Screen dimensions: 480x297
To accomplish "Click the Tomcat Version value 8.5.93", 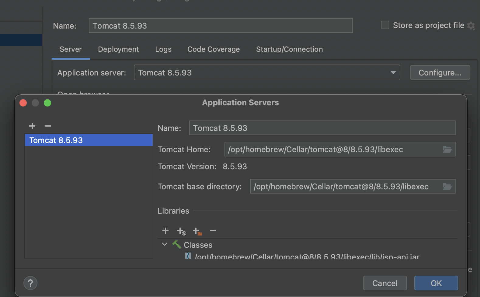I will (x=235, y=166).
